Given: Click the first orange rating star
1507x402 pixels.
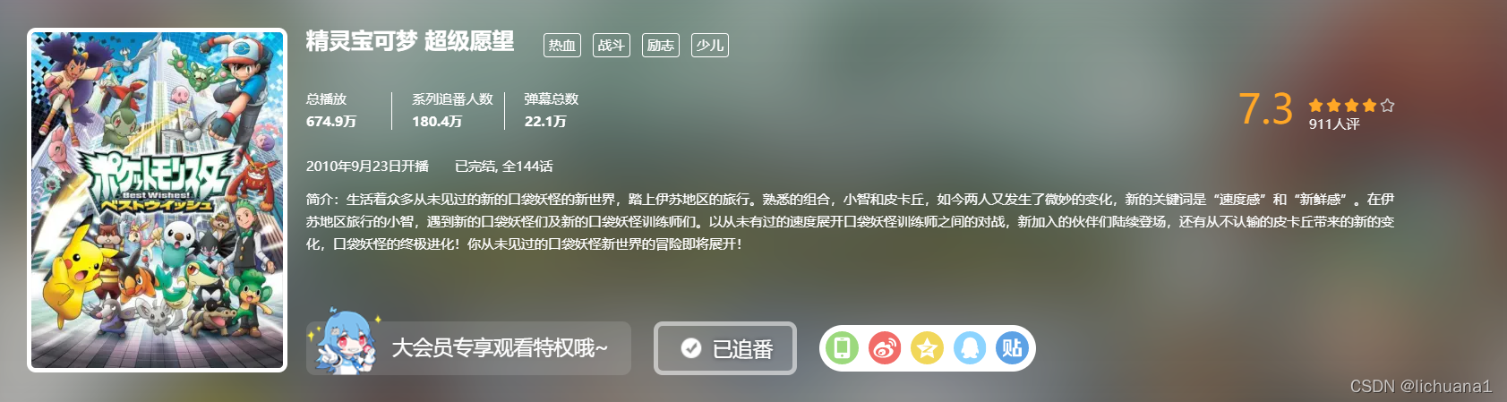Looking at the screenshot, I should pyautogui.click(x=1315, y=105).
